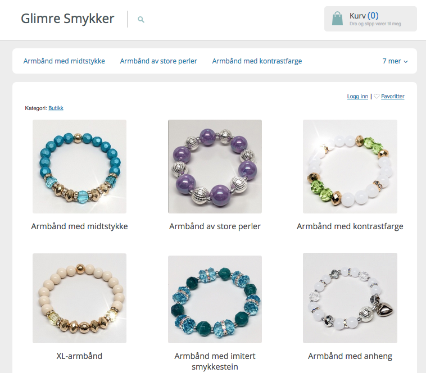Viewport: 426px width, 373px height.
Task: Select the 'Armbånd av store perler' menu item
Action: coord(158,61)
